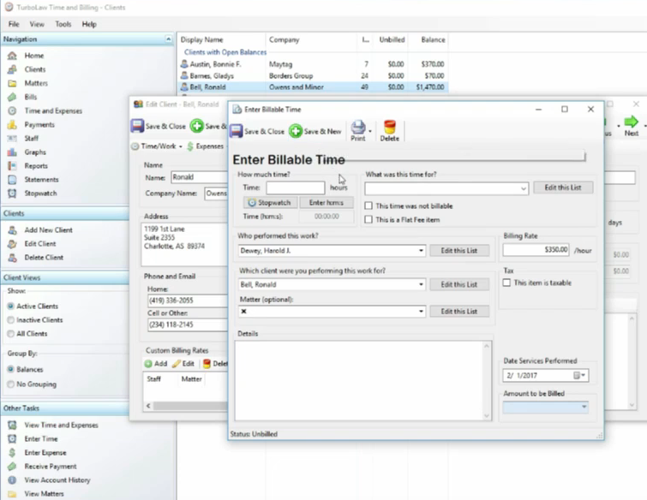This screenshot has width=647, height=500.
Task: Open Print dropdown arrow in toolbar
Action: 370,132
